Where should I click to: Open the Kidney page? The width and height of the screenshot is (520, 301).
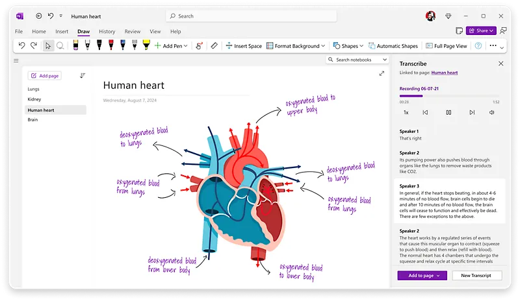coord(34,99)
